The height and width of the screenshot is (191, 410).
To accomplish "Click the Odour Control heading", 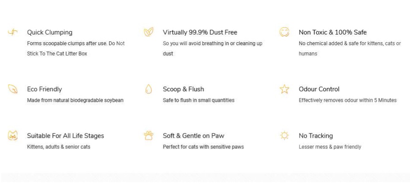I will tap(319, 90).
